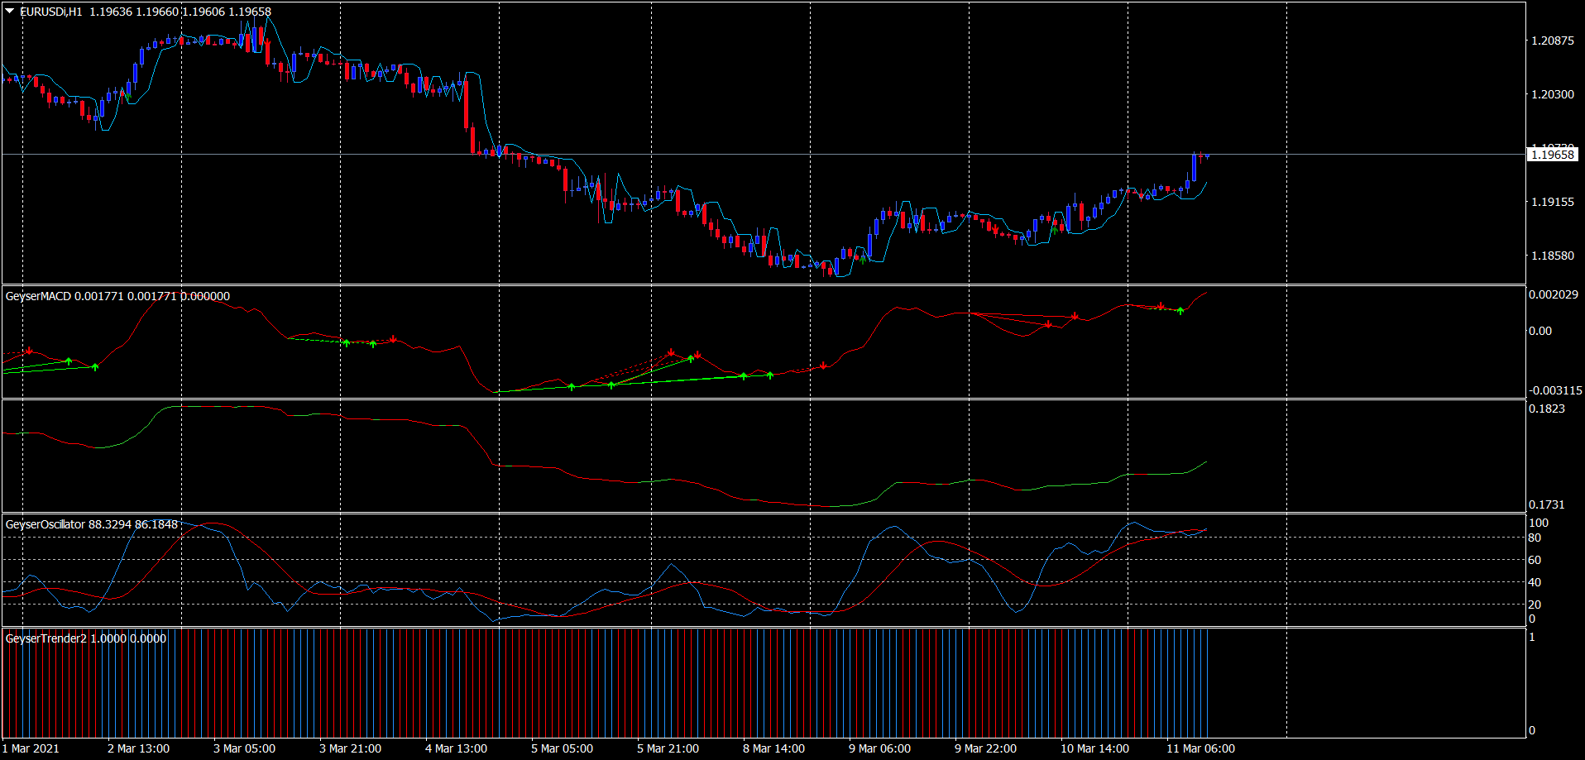Image resolution: width=1585 pixels, height=760 pixels.
Task: Click green MACD arrow just before 5 Mar 05:00
Action: 572,386
